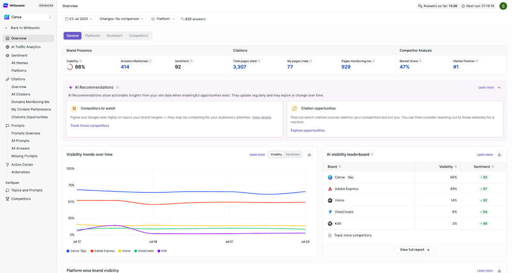Download the AI visibility leaderboard
This screenshot has height=273, width=512.
(500, 154)
